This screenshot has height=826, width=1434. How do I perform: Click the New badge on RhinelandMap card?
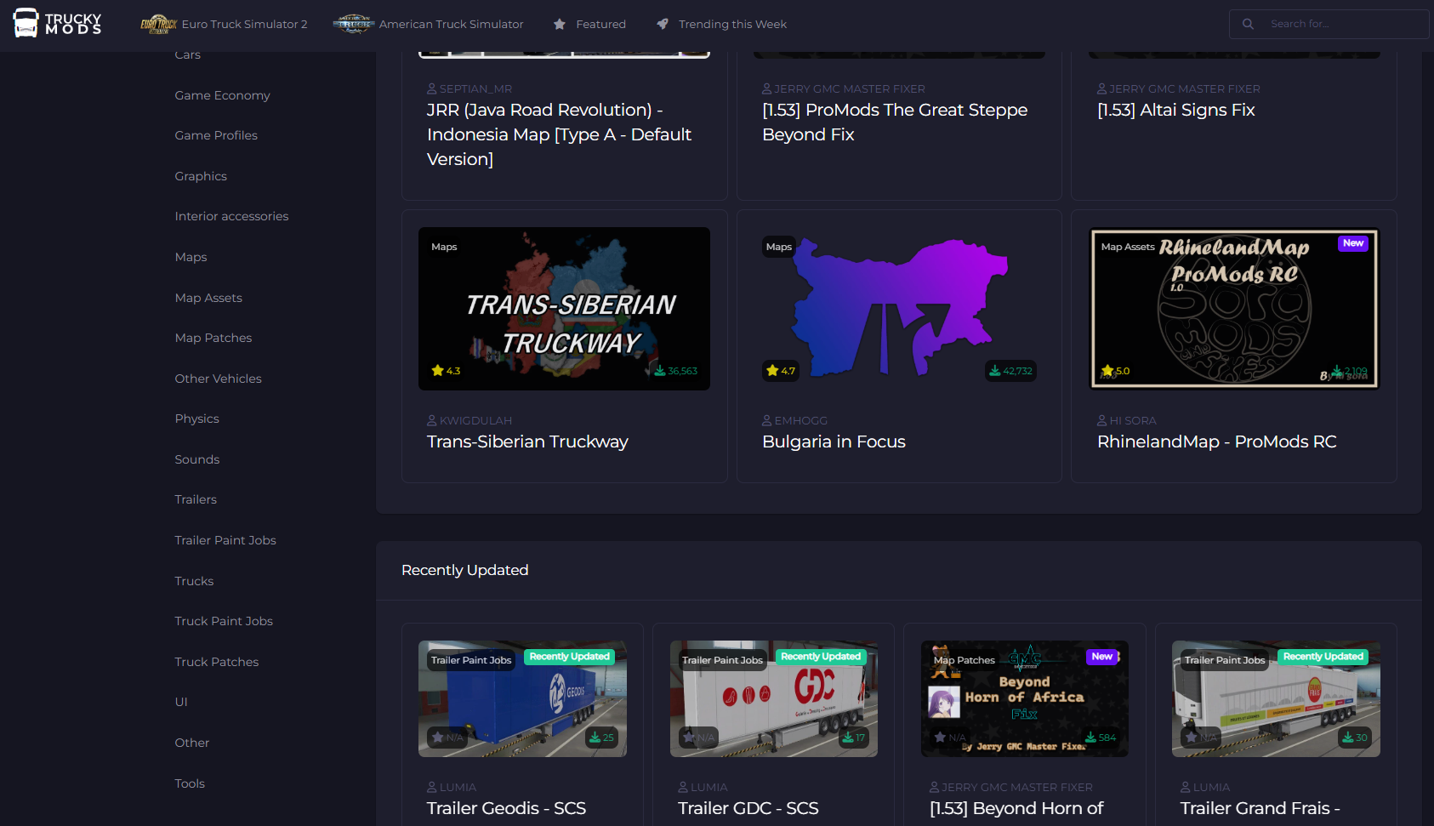pos(1352,243)
